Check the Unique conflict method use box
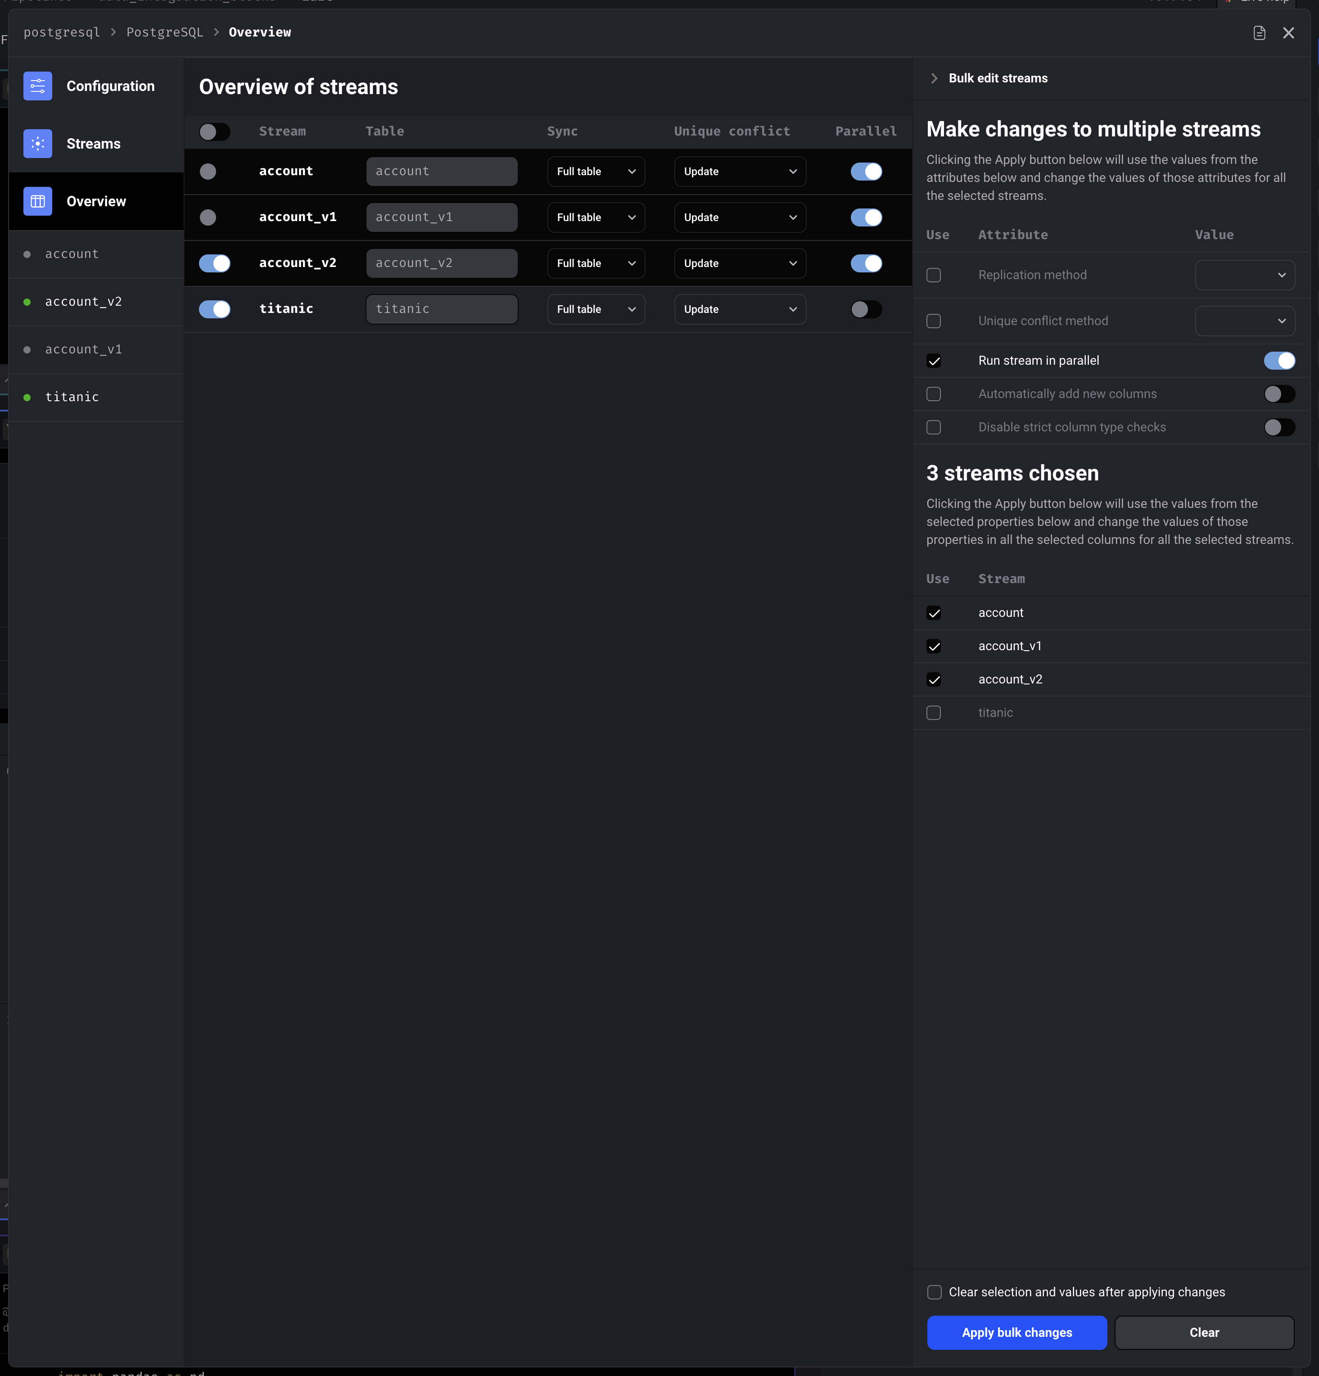This screenshot has width=1319, height=1376. (934, 321)
